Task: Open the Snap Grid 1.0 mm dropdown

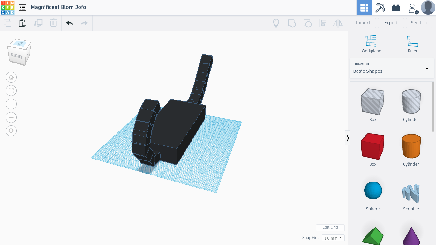Action: [333, 238]
